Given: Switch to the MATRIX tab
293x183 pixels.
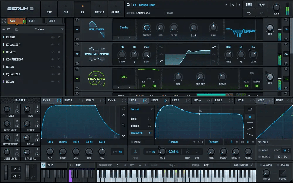Looking at the screenshot, I should tap(99, 9).
